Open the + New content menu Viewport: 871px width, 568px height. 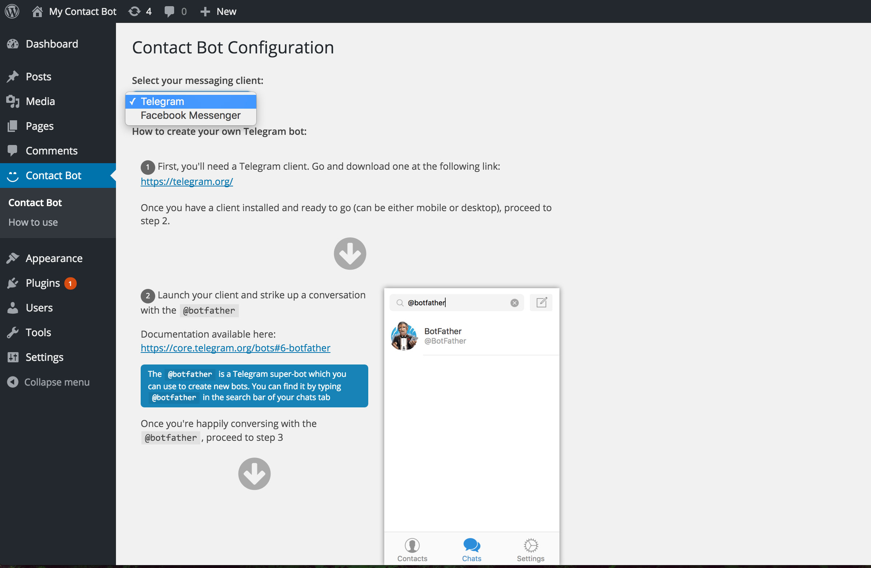click(218, 11)
